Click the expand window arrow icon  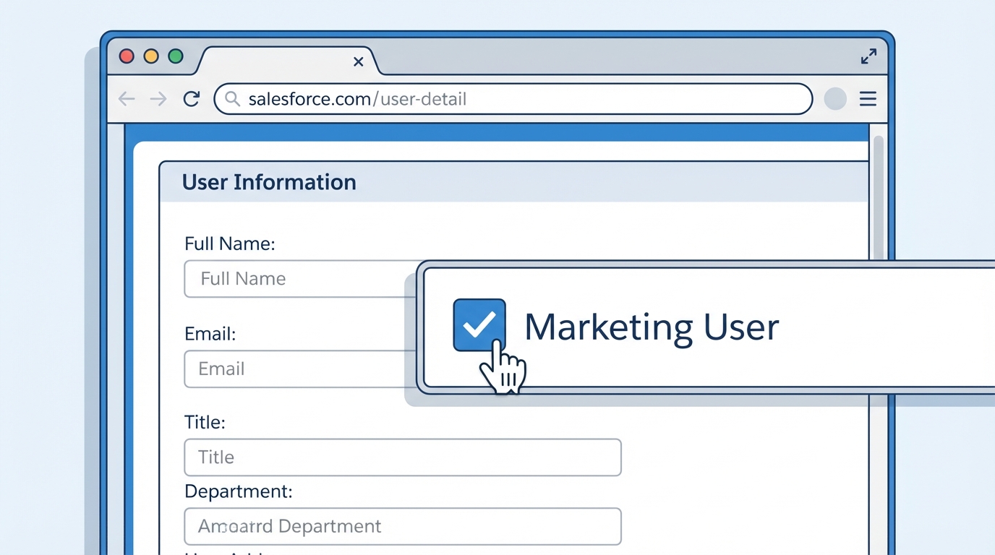tap(868, 56)
